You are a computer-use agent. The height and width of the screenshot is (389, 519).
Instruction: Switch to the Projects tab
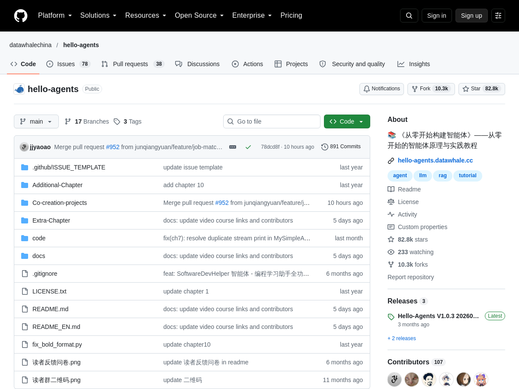291,64
